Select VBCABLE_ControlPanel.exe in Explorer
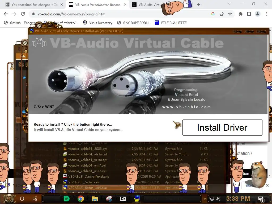 (135, 176)
